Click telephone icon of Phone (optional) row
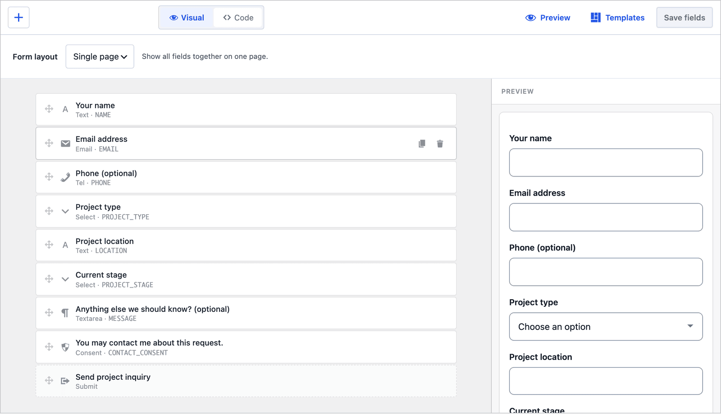 (65, 177)
